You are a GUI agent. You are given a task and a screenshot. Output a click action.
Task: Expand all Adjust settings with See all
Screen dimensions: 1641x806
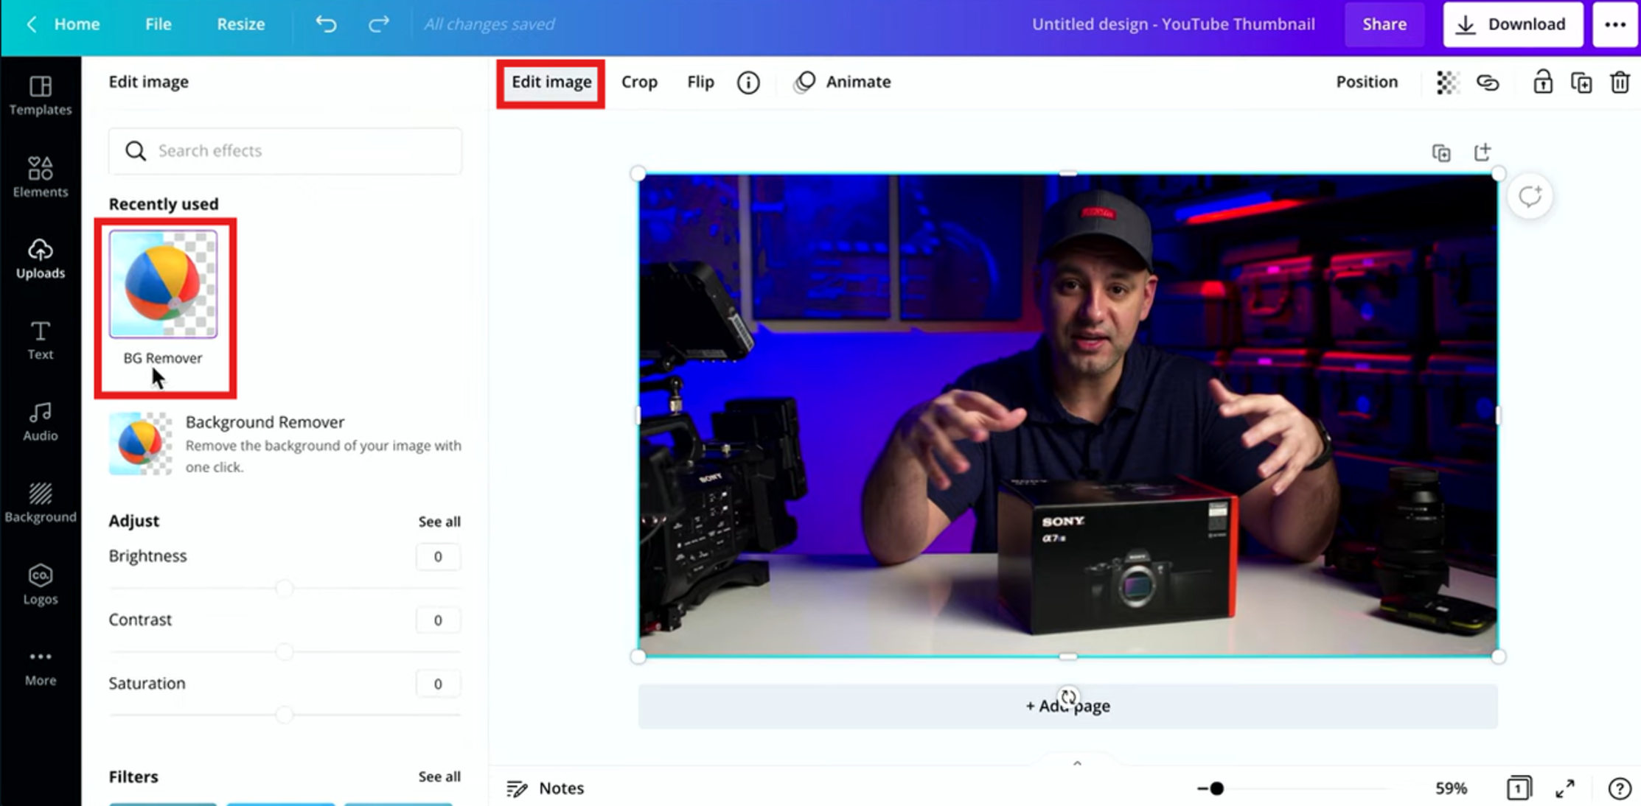(439, 522)
